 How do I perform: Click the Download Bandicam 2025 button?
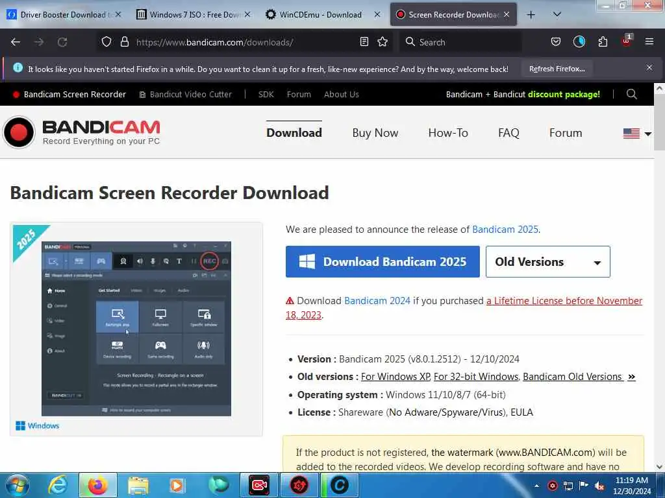(x=383, y=262)
